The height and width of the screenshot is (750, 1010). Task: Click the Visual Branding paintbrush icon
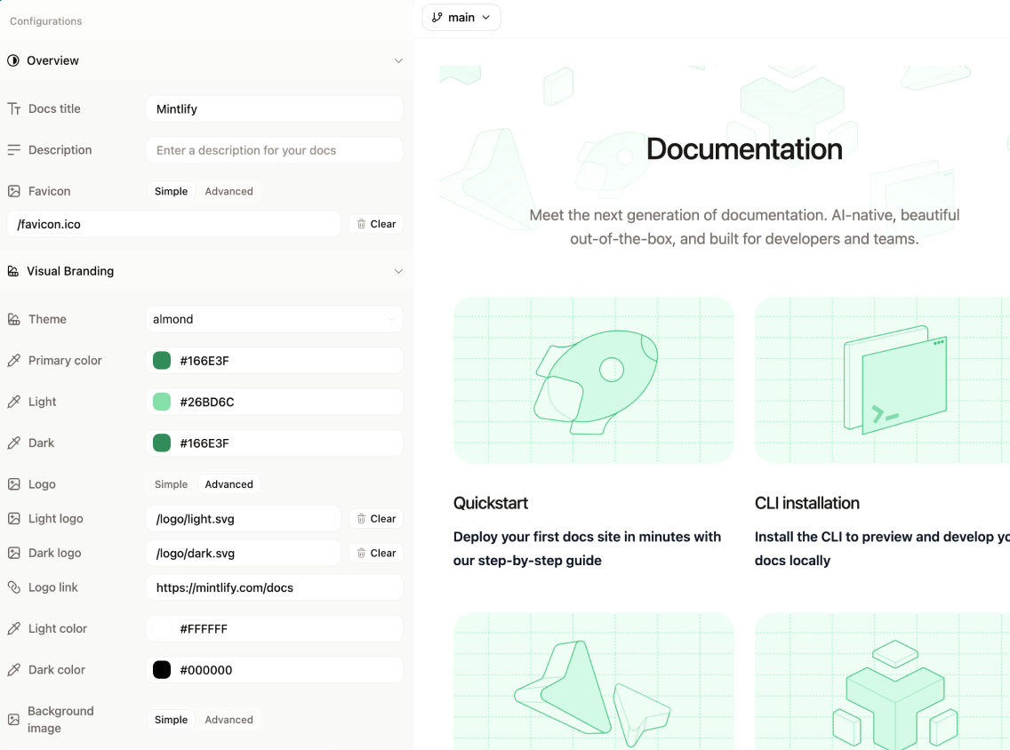[x=13, y=271]
